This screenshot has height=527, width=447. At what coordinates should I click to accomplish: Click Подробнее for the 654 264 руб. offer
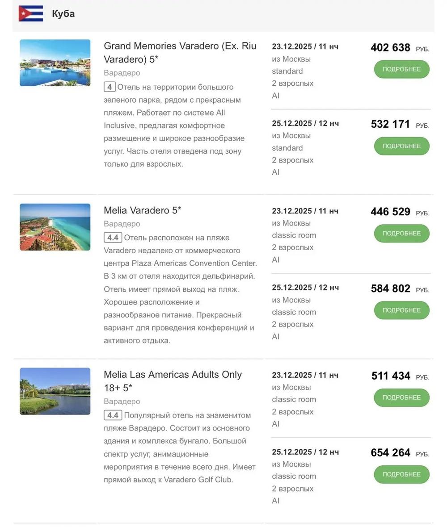coord(401,474)
